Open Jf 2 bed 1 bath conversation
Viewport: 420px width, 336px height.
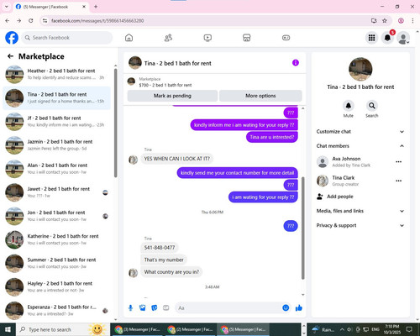click(x=56, y=122)
